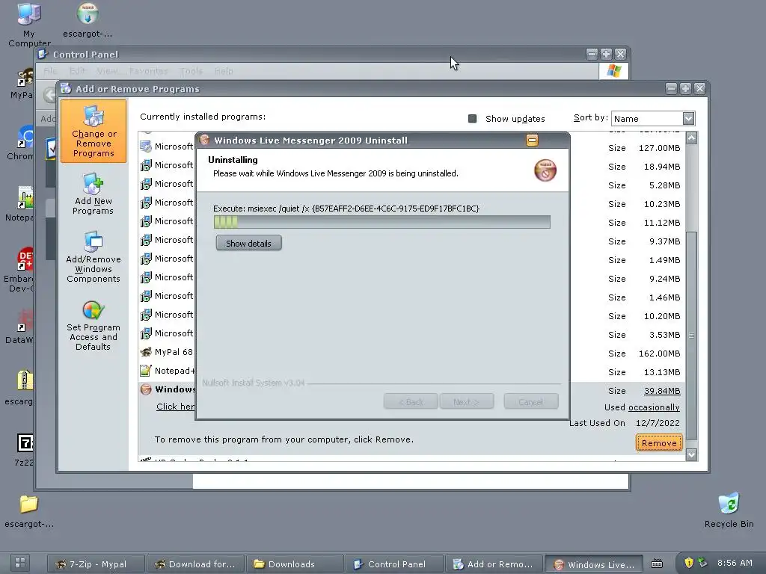
Task: Click the Start button on taskbar
Action: (20, 563)
